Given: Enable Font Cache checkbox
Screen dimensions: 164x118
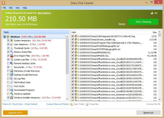Looking at the screenshot, I should pyautogui.click(x=8, y=86).
